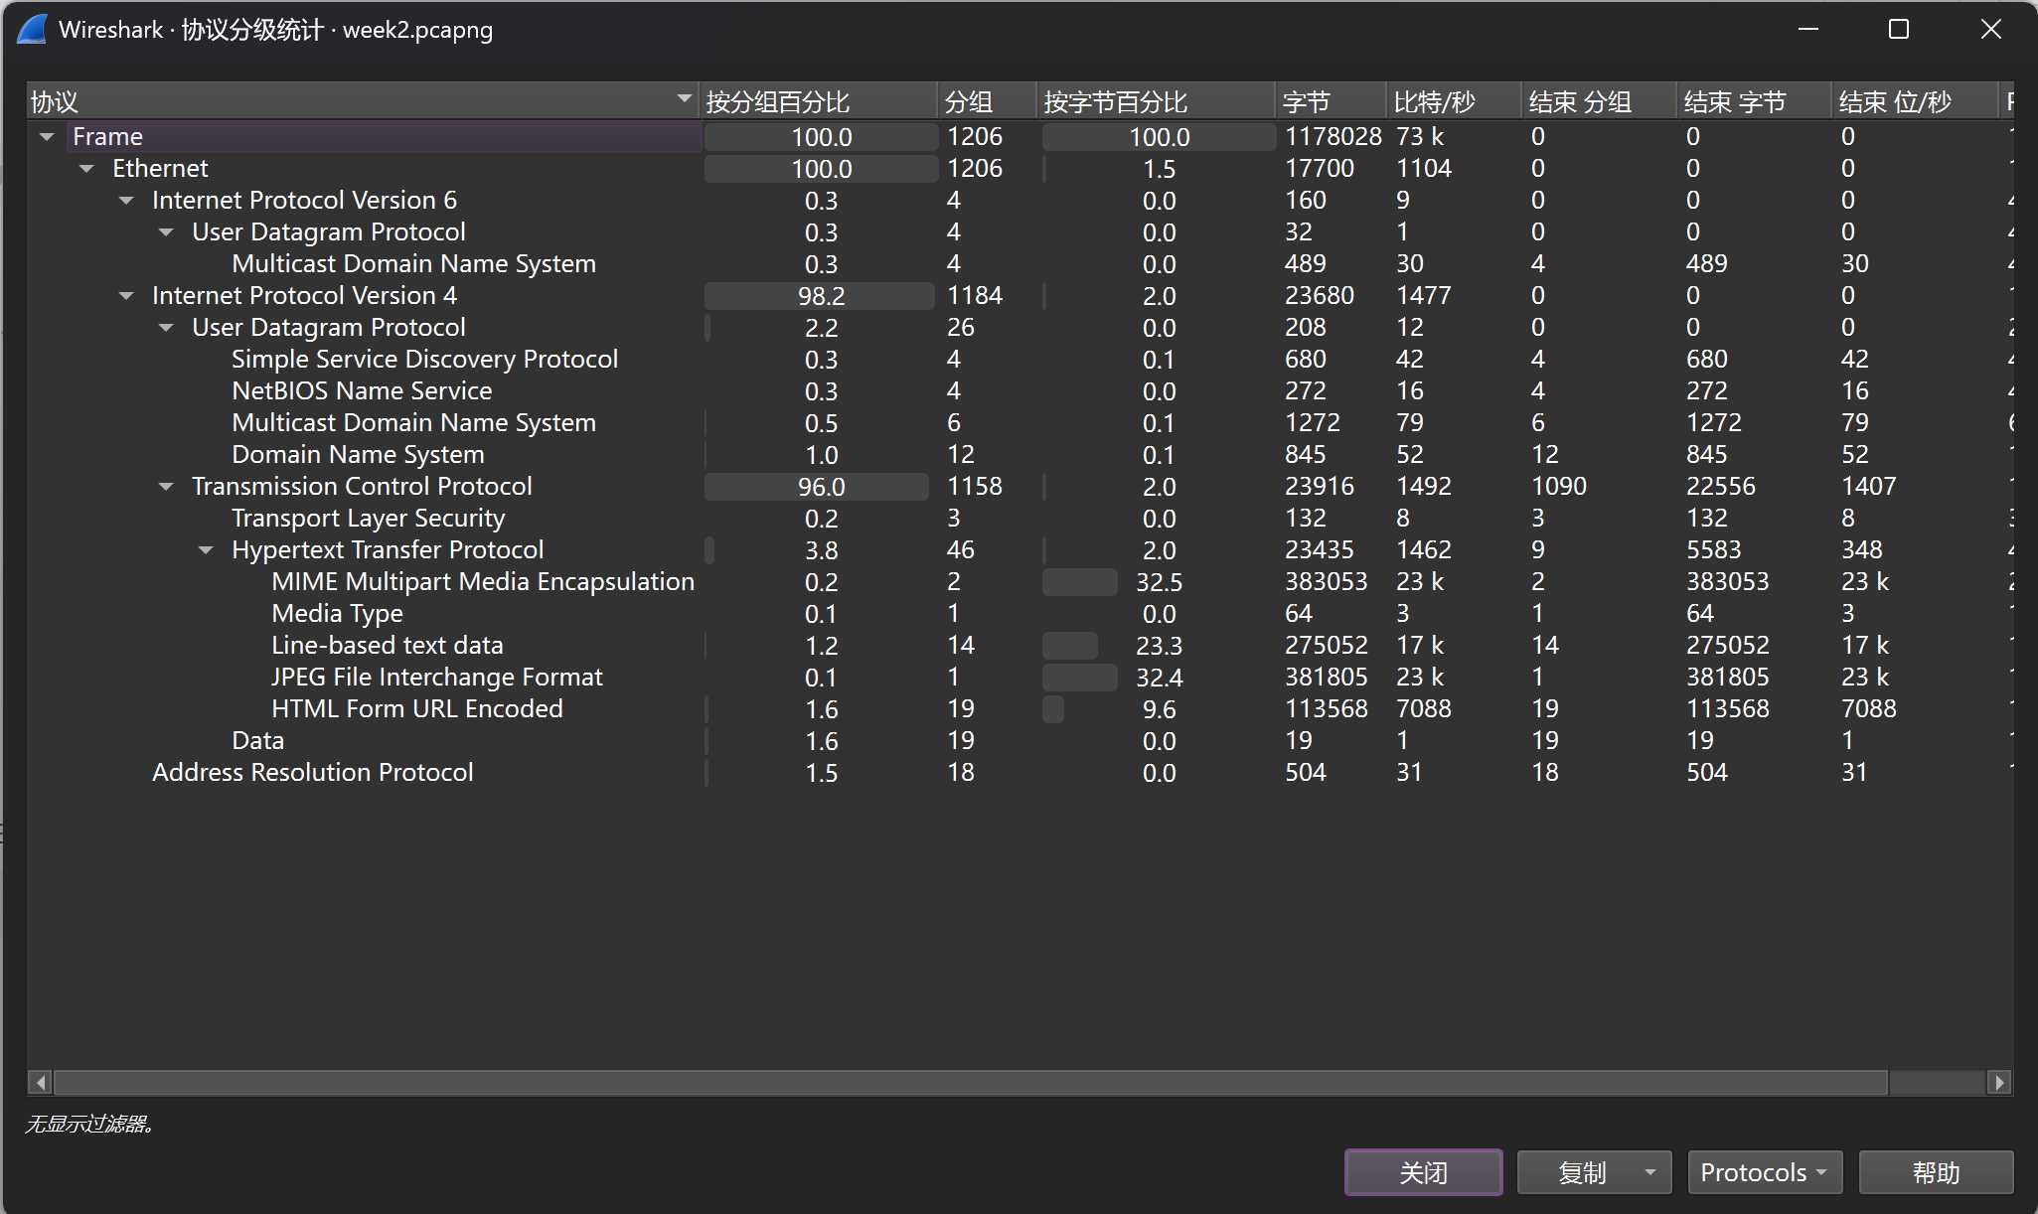Screen dimensions: 2038x1214
Task: Sort by 按字节百分比 column header
Action: pyautogui.click(x=1156, y=101)
